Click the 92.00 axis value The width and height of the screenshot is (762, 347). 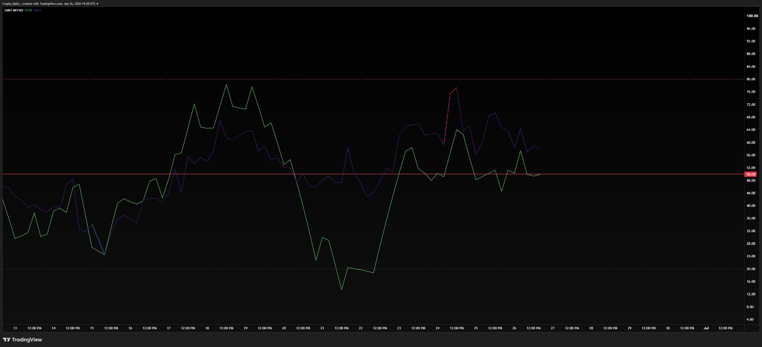751,41
